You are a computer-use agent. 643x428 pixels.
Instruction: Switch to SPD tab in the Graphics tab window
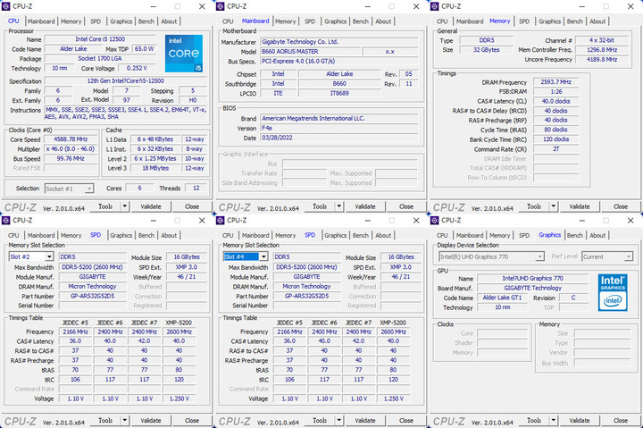pos(524,236)
